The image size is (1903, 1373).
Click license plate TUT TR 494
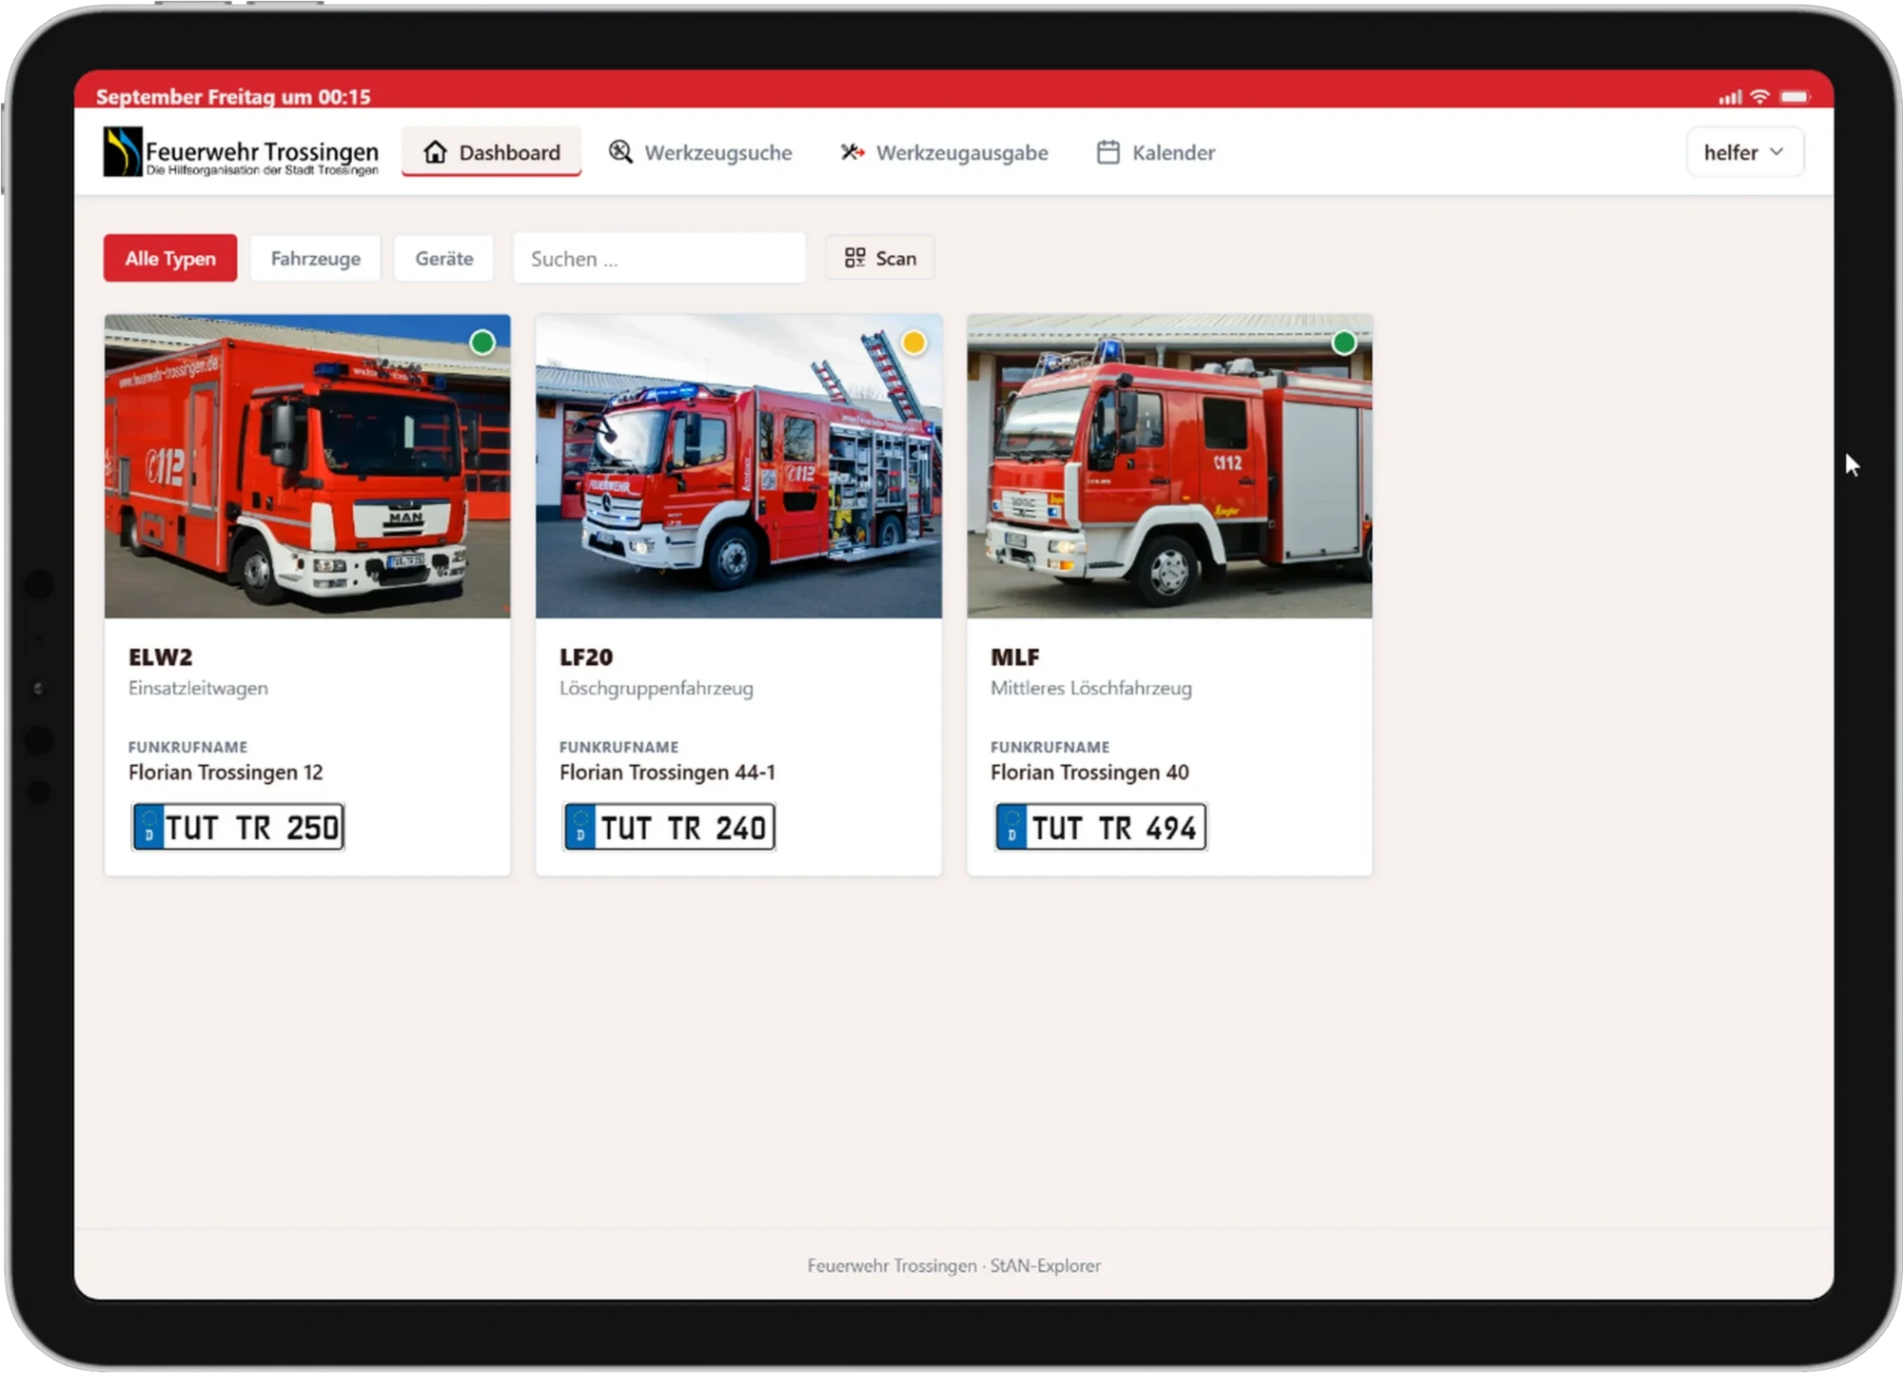[x=1101, y=827]
